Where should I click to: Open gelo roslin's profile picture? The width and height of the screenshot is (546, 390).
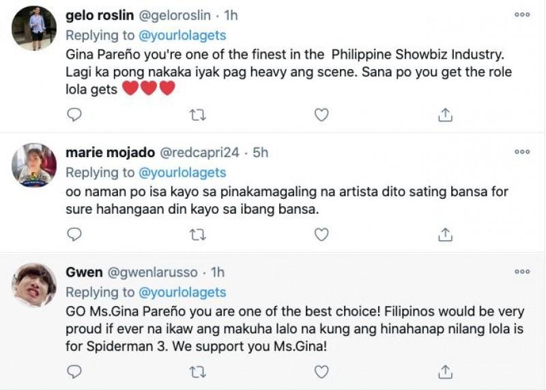pos(34,29)
